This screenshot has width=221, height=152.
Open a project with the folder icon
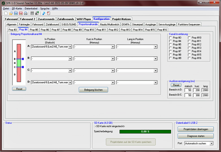coord(11,13)
